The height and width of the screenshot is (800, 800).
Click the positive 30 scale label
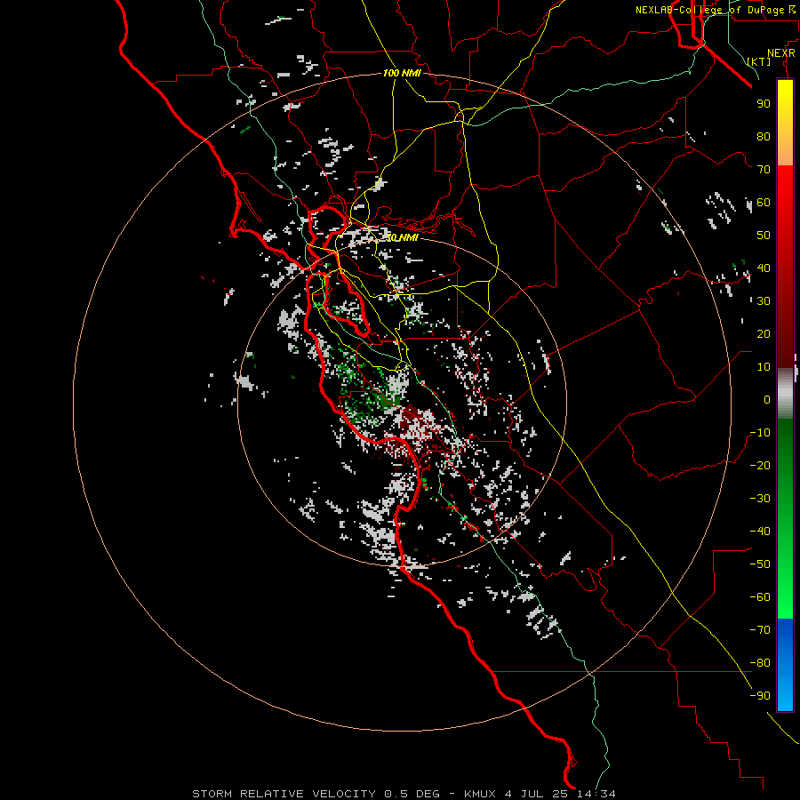click(x=764, y=301)
